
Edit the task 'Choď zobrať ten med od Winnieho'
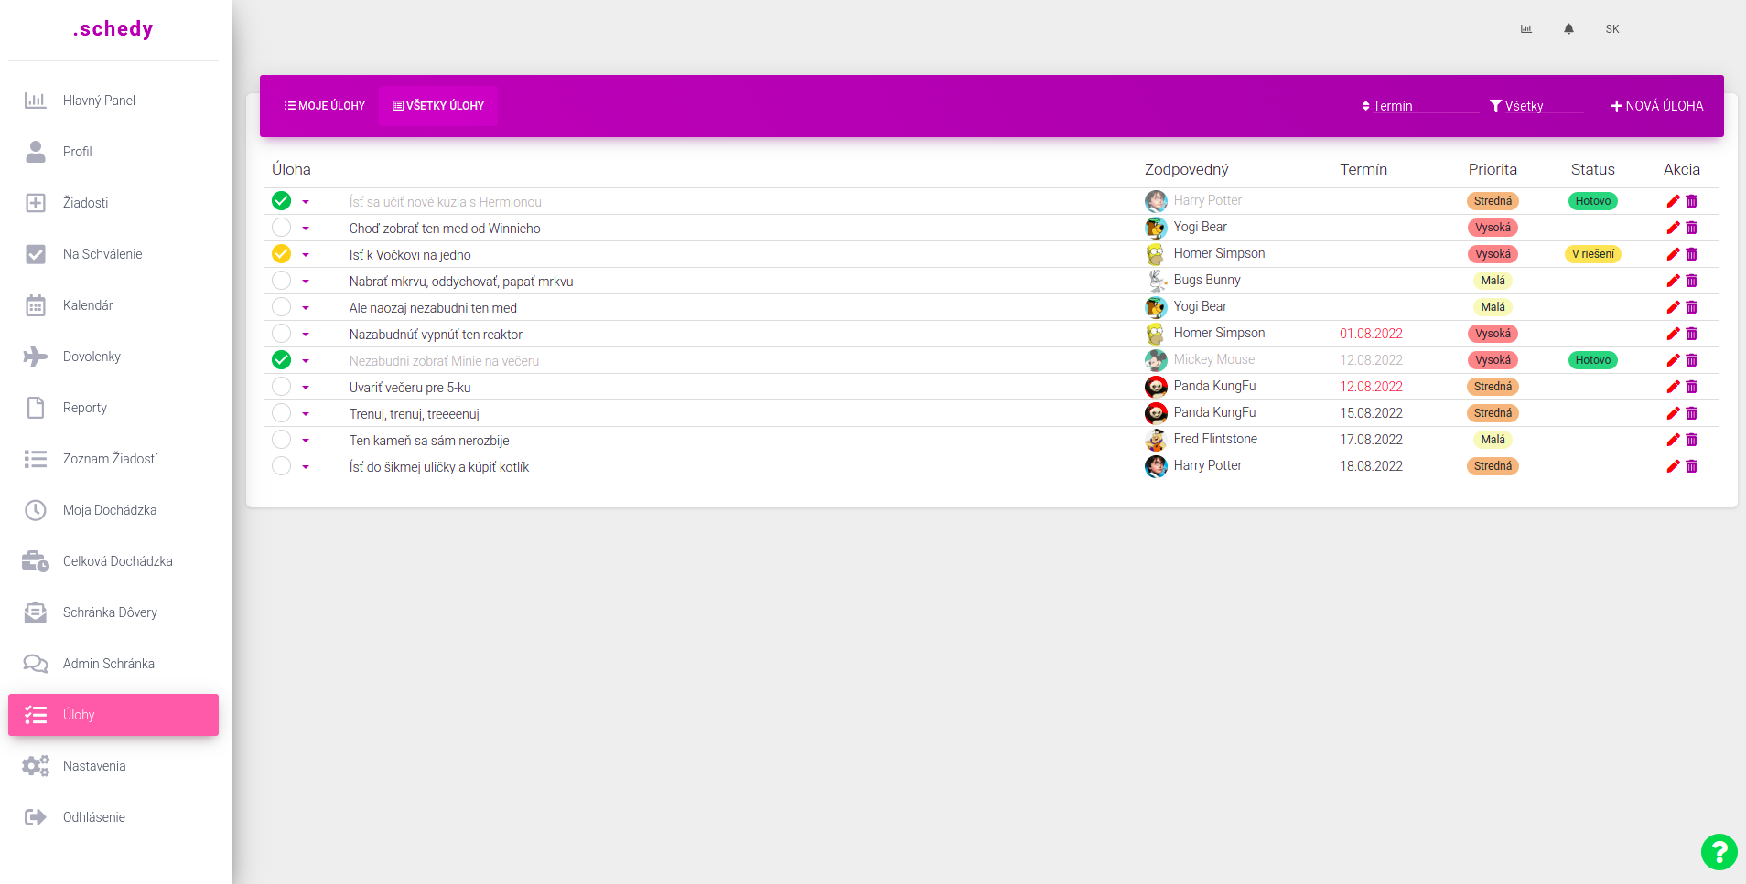click(1673, 228)
